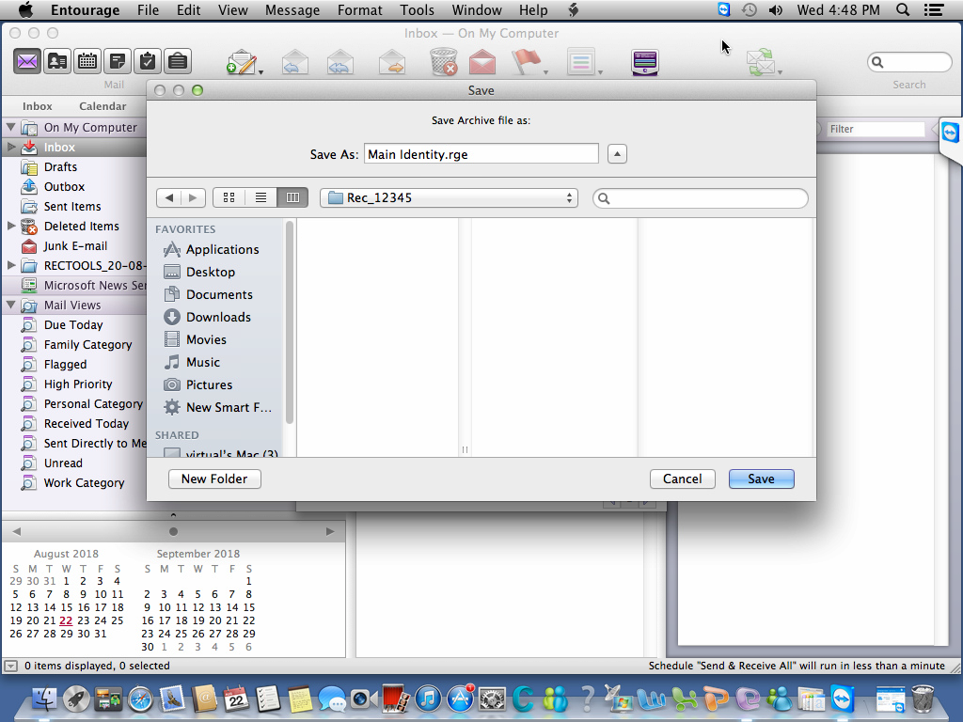Select the Drafts folder

[x=61, y=167]
